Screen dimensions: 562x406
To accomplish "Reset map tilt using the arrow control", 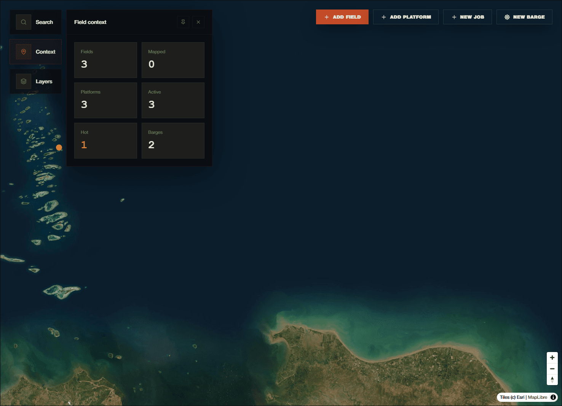I will pos(552,379).
